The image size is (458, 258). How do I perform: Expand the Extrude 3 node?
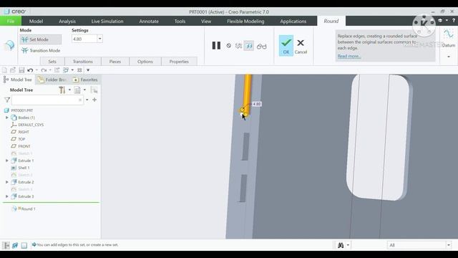tap(7, 196)
